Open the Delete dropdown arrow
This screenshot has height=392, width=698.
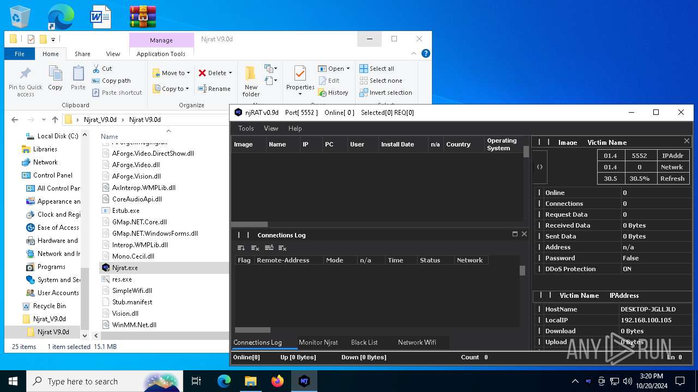click(x=230, y=73)
